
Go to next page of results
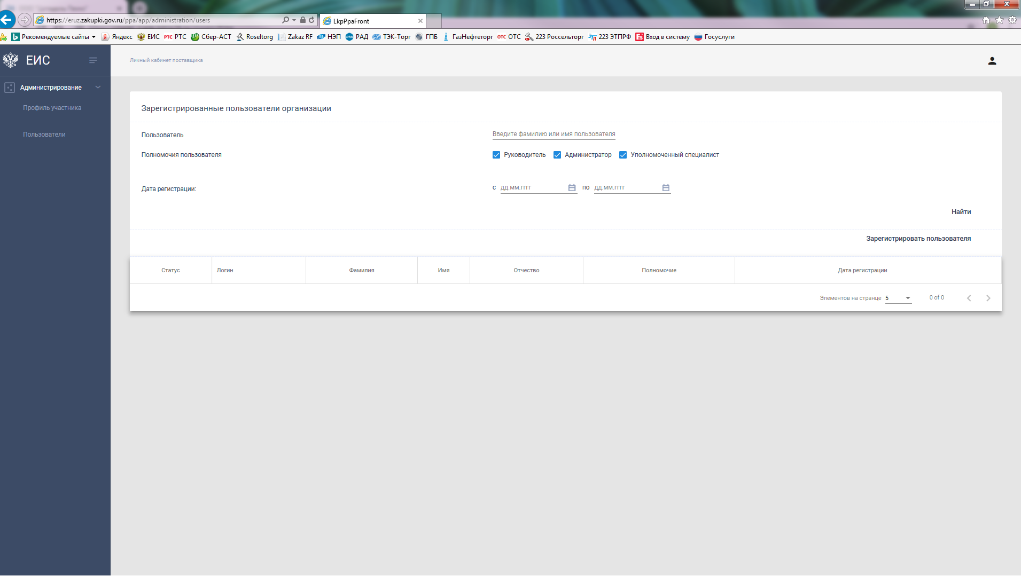pyautogui.click(x=988, y=298)
